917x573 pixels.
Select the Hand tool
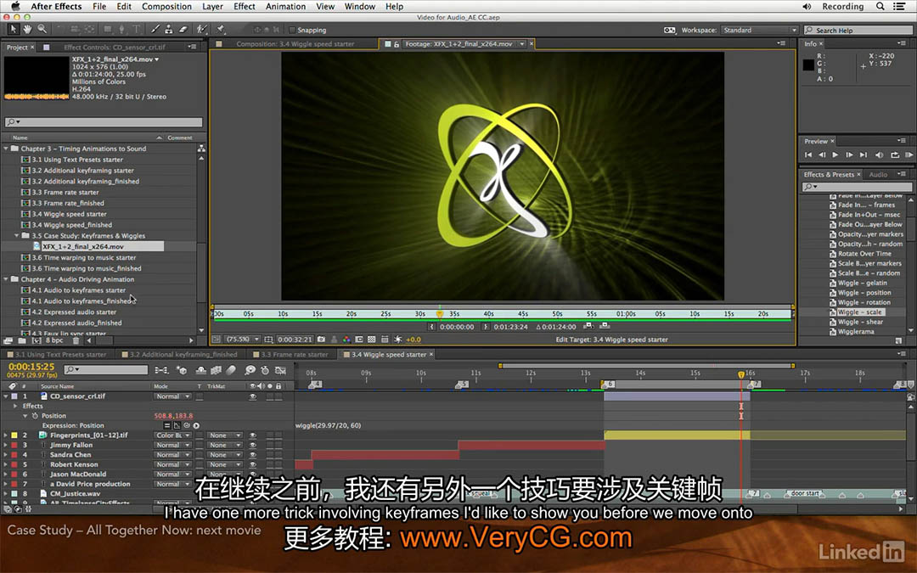coord(27,29)
